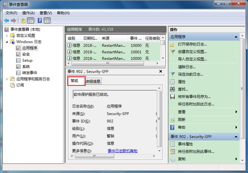Click the blue help question mark toolbar icon

(x=40, y=20)
